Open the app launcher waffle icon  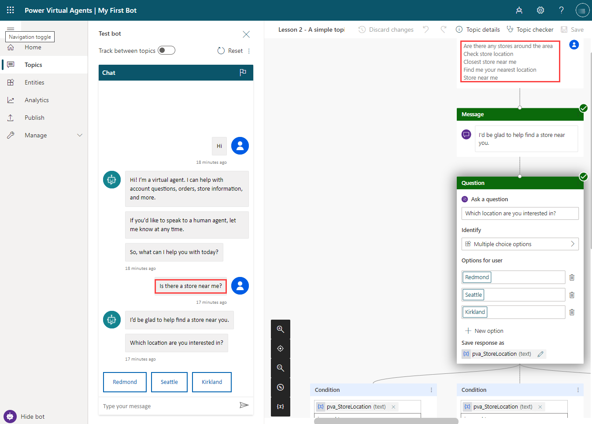(x=11, y=10)
